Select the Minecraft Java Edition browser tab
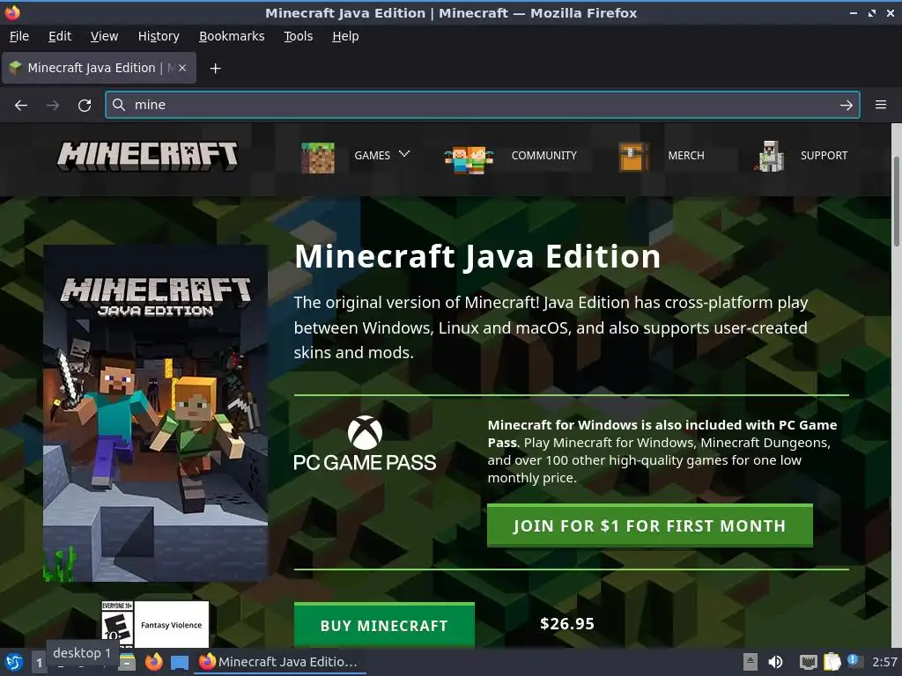The height and width of the screenshot is (676, 902). pyautogui.click(x=99, y=68)
